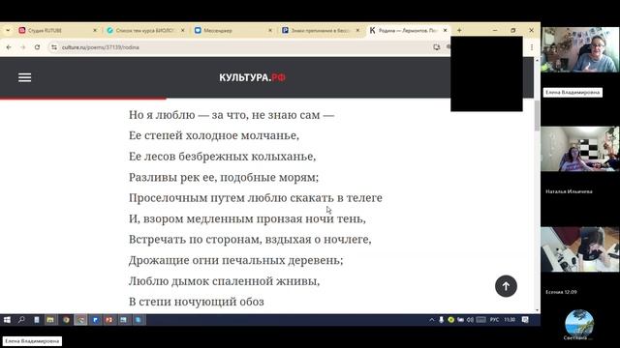Screen dimensions: 620x348
Task: Click the scroll-to-top arrow button
Action: [506, 286]
